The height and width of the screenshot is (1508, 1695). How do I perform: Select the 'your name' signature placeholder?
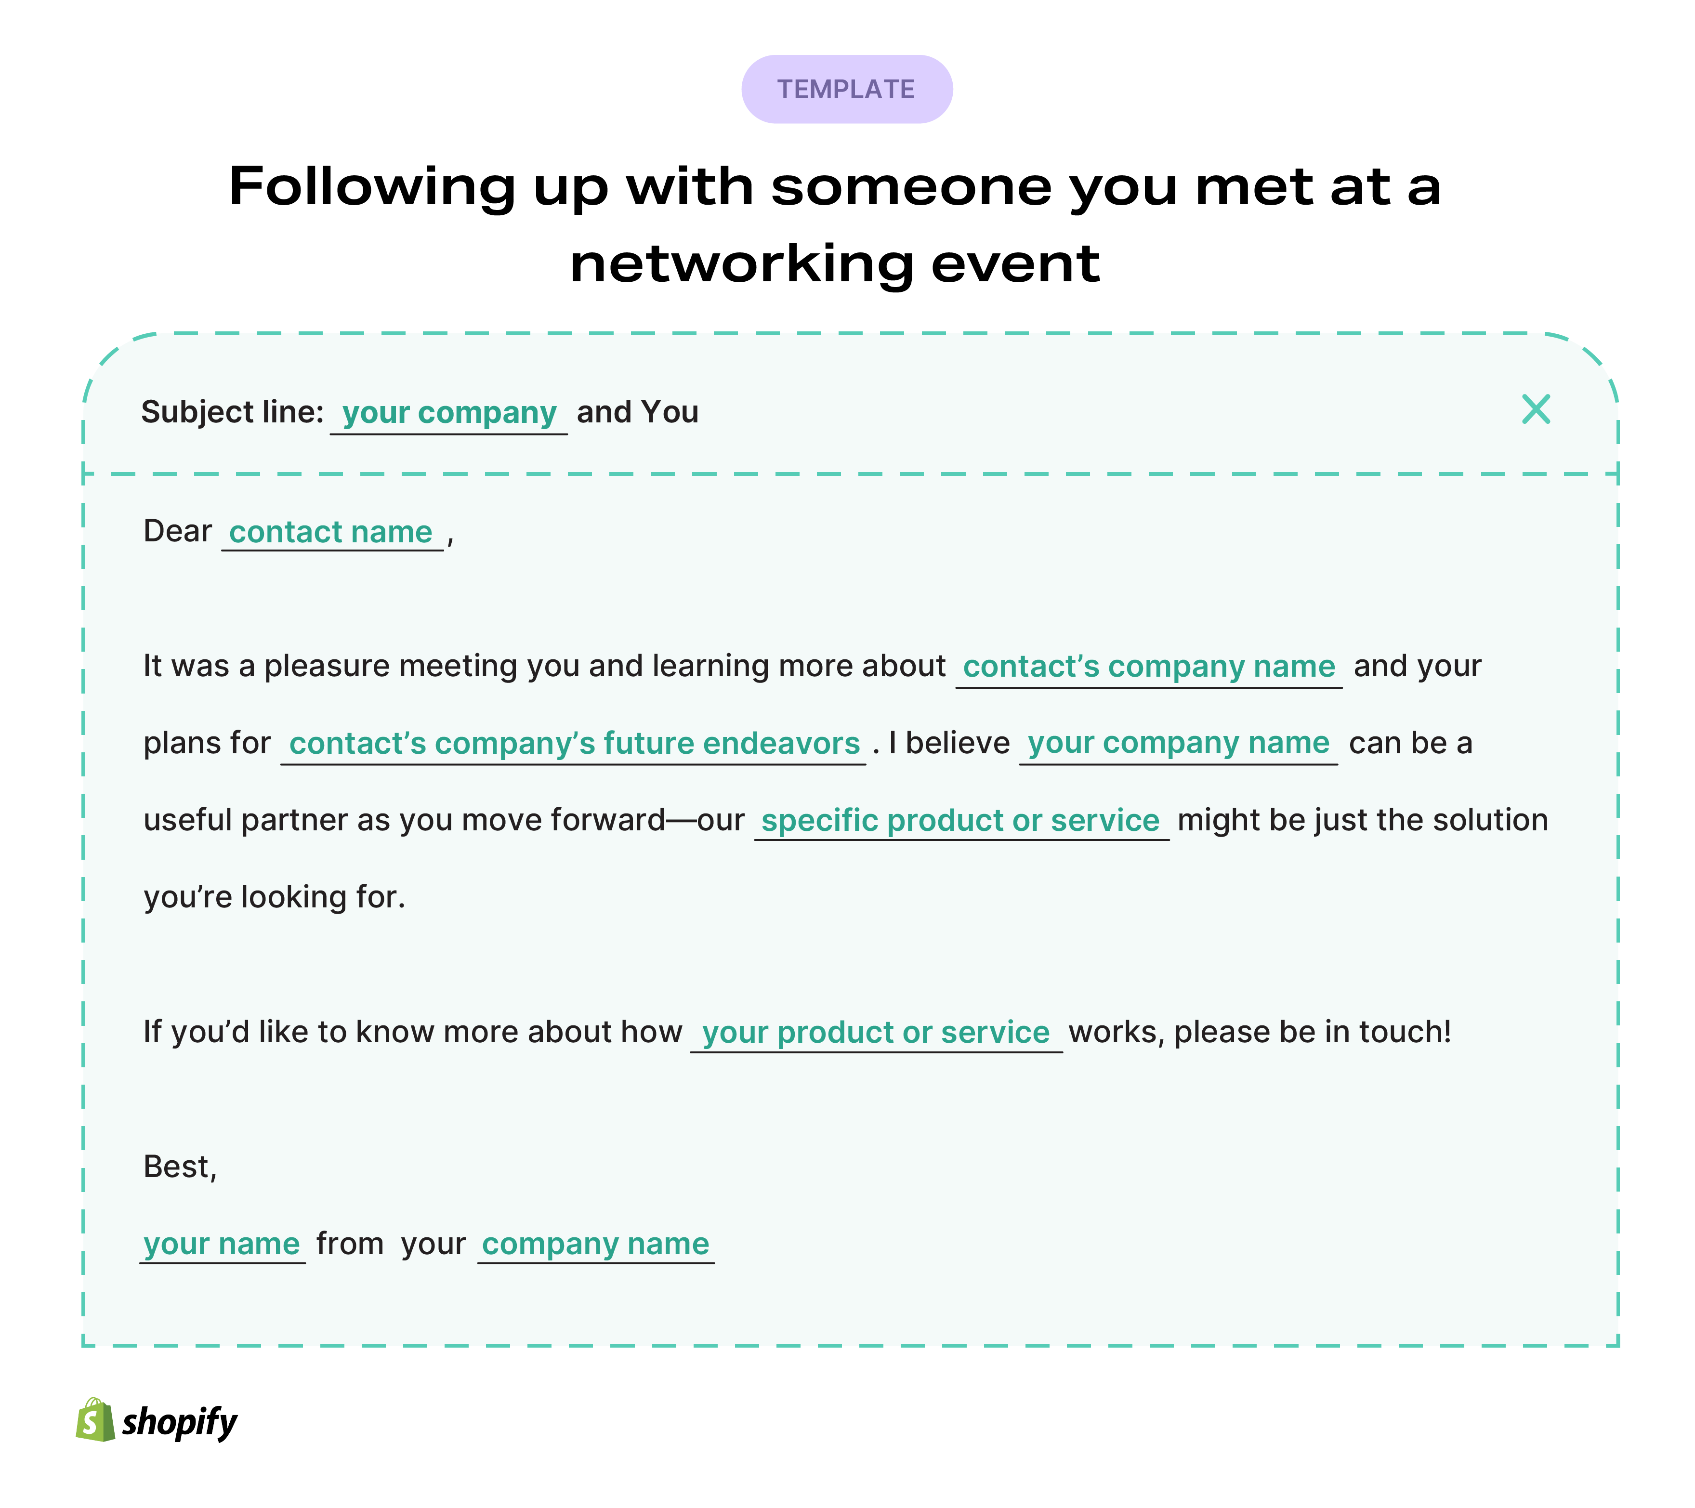[222, 1245]
